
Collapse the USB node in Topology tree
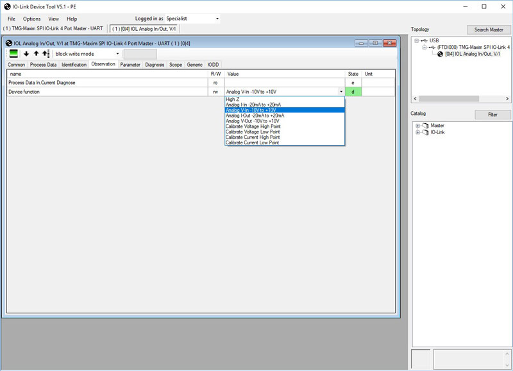click(416, 40)
